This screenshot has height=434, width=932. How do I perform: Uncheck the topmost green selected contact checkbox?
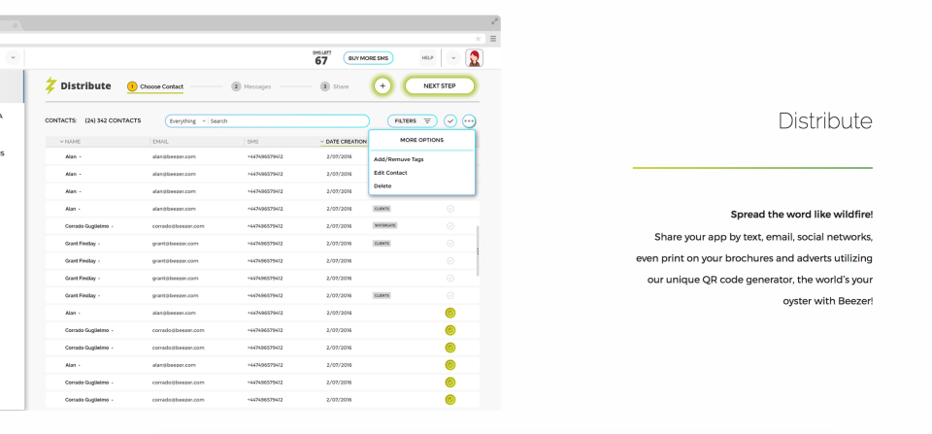tap(449, 313)
